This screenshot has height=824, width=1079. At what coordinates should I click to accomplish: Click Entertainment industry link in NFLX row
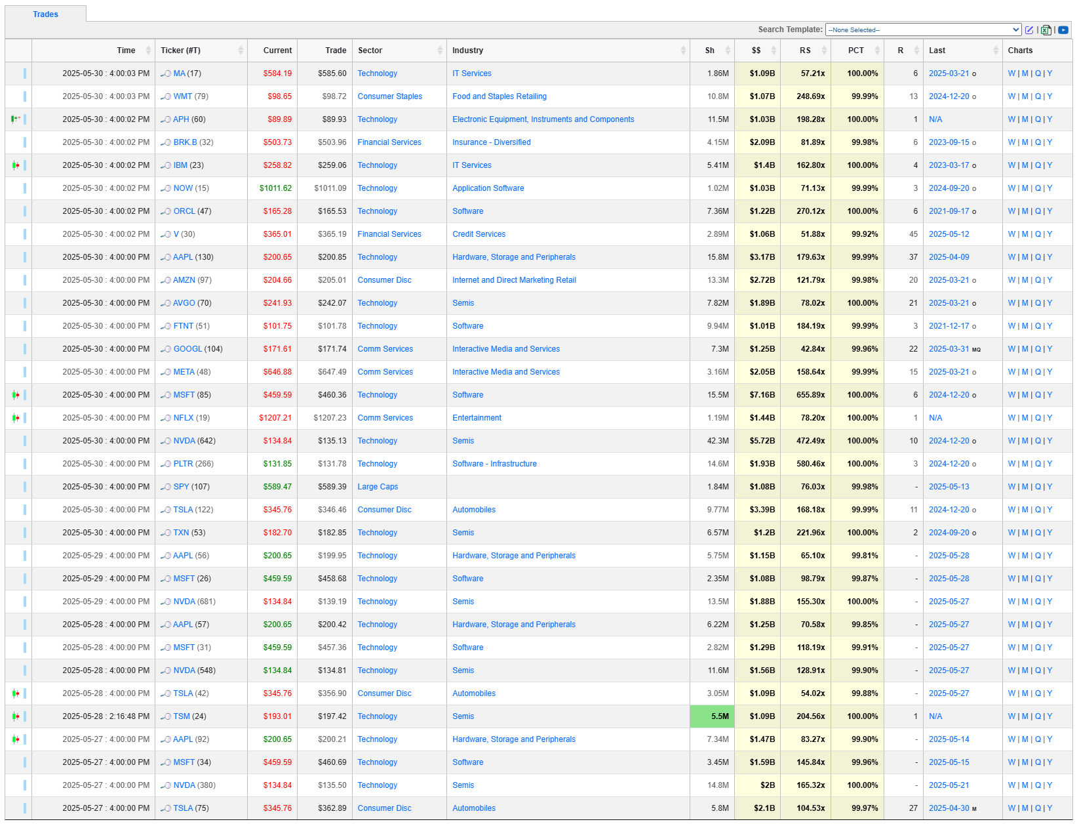click(477, 418)
